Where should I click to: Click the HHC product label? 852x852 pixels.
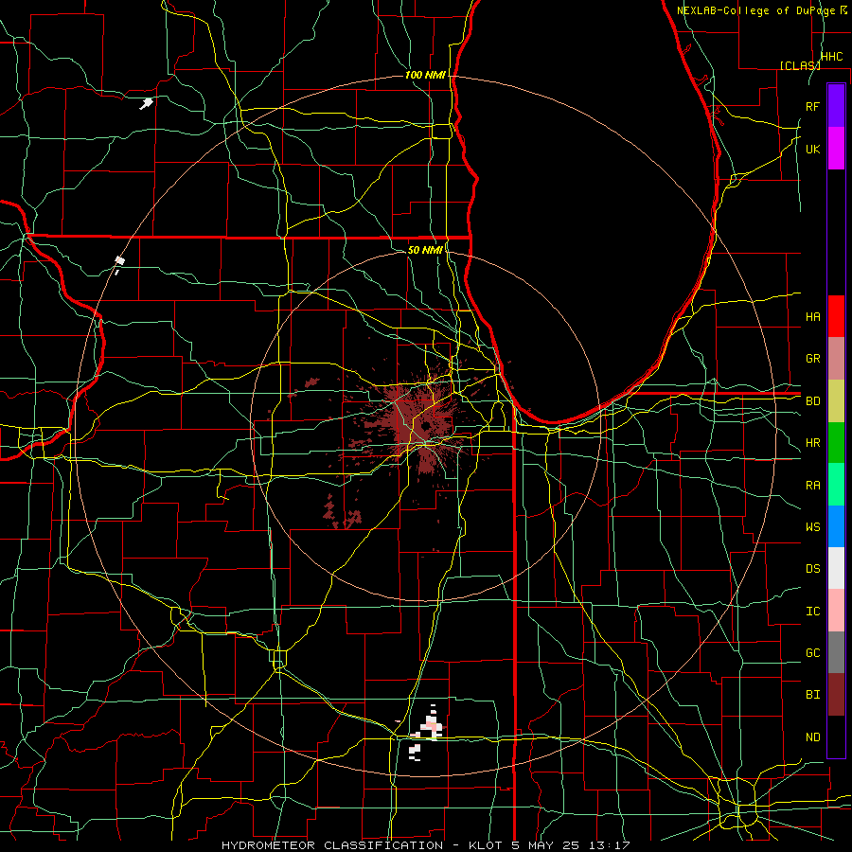pyautogui.click(x=831, y=57)
